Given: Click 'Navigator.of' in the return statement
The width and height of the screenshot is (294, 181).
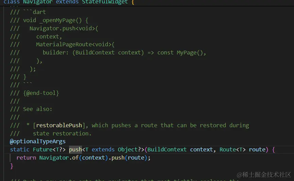Looking at the screenshot, I should 59,158.
